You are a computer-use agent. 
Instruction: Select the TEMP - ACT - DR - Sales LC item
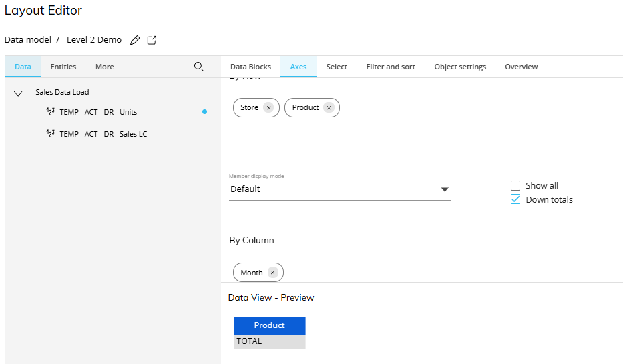tap(103, 134)
